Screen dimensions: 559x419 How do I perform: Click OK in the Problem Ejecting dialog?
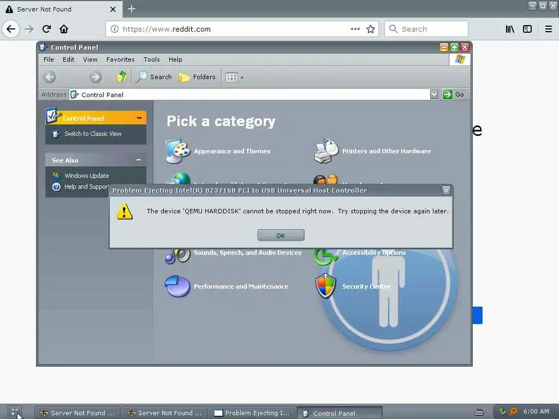(x=281, y=235)
